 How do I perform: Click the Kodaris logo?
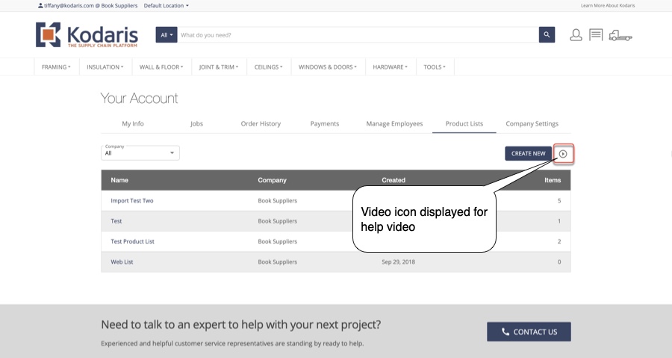(x=87, y=34)
